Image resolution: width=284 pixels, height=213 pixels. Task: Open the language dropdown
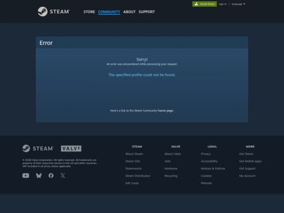[238, 4]
